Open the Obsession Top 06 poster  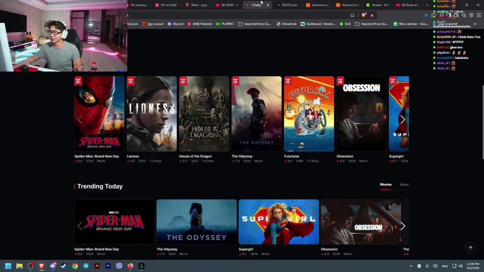coord(361,114)
